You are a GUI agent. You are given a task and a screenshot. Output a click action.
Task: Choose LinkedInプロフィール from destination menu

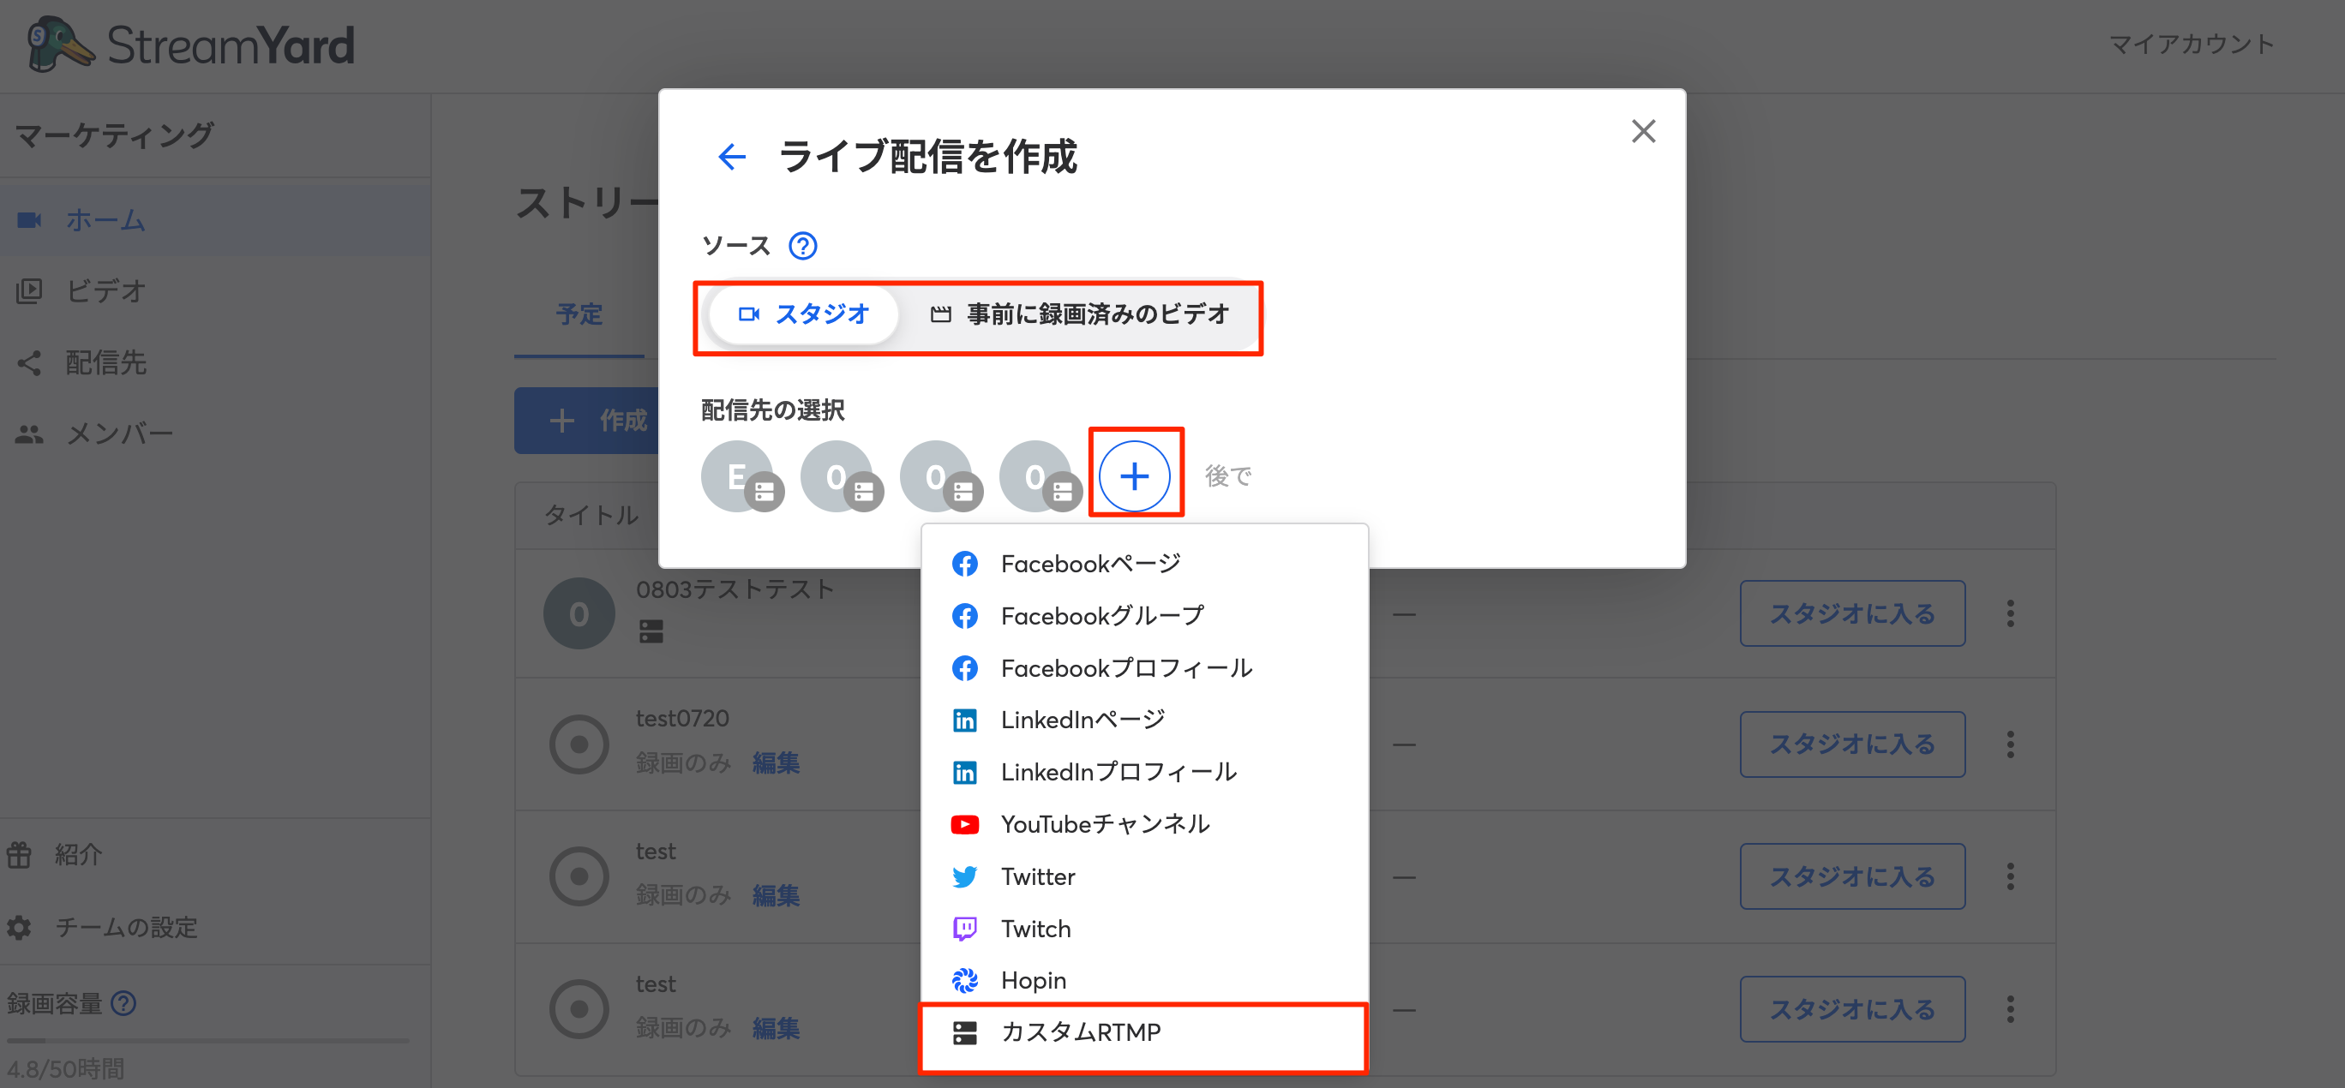pos(1144,773)
